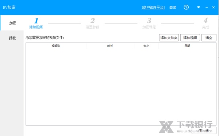
Task: Sort by the 日期 column header
Action: pos(187,46)
